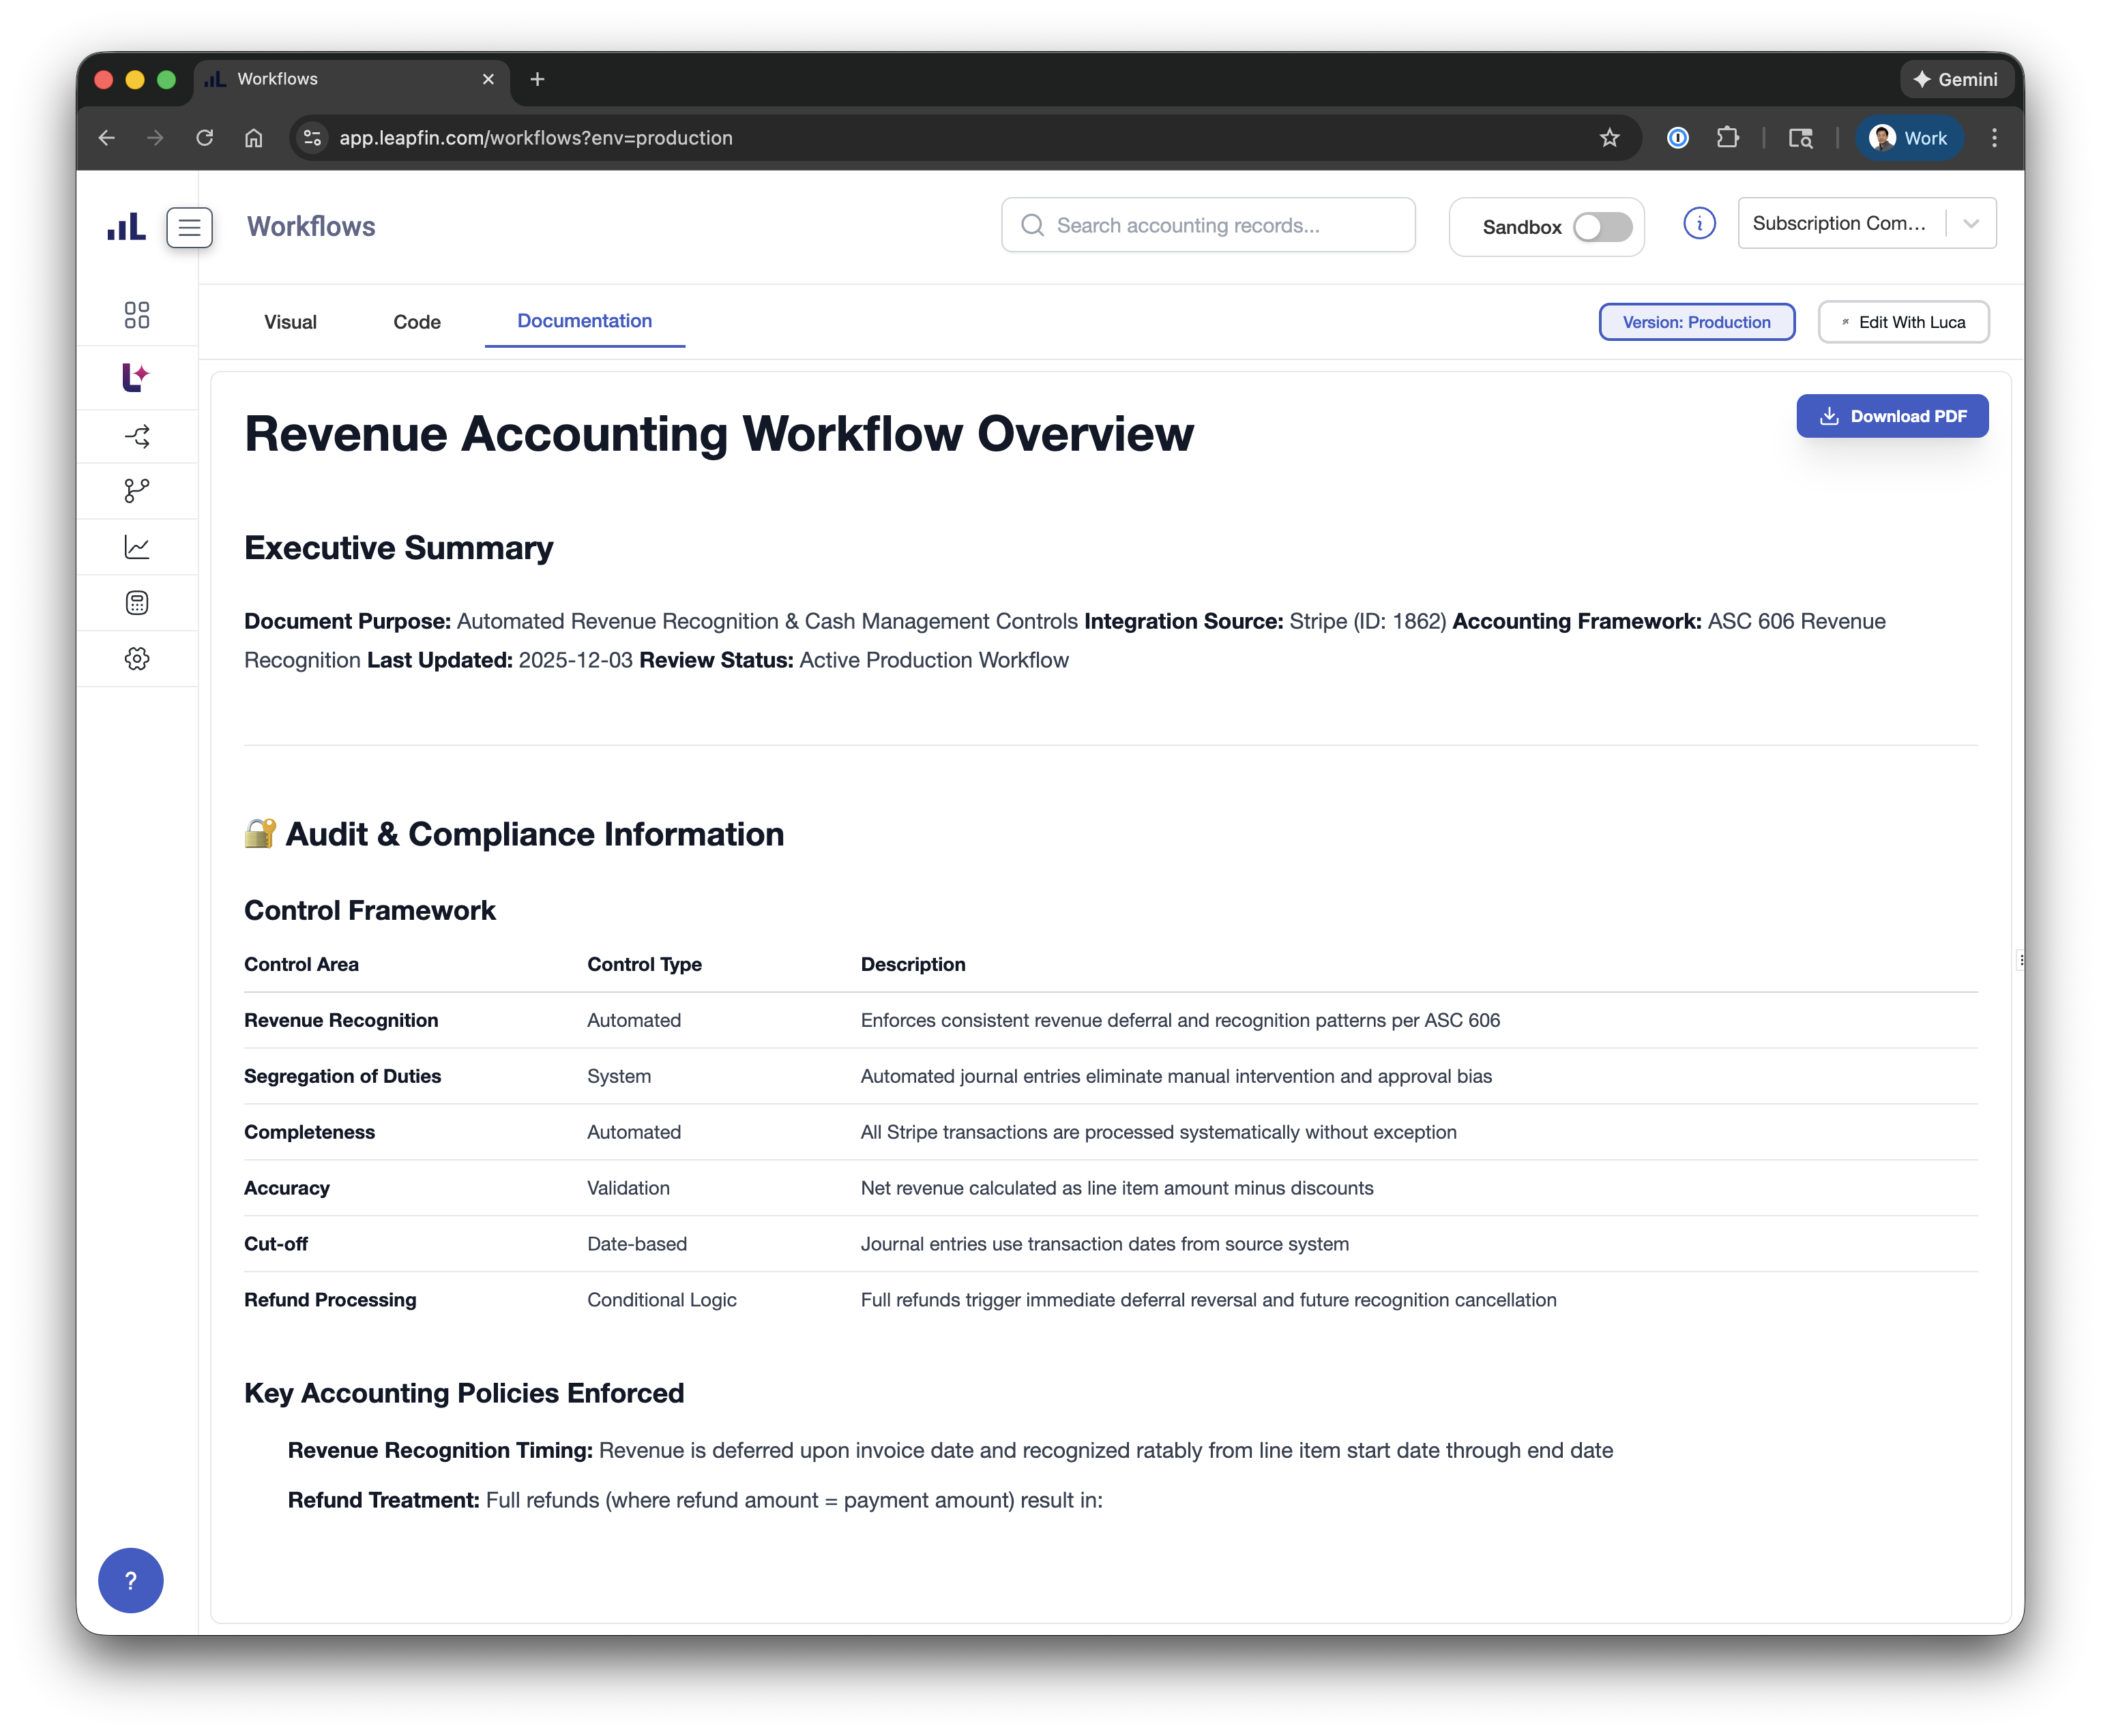Enable Gemini from the browser toolbar
The height and width of the screenshot is (1736, 2101).
(1956, 79)
